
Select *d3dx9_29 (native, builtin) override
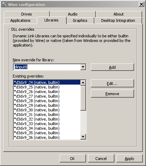pyautogui.click(x=47, y=105)
